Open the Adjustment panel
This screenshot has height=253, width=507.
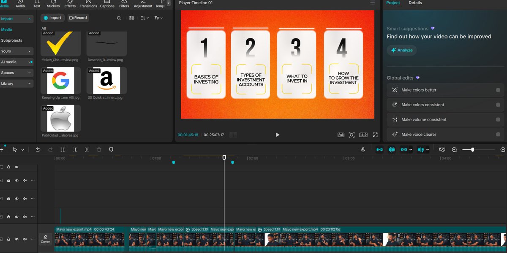tap(143, 4)
